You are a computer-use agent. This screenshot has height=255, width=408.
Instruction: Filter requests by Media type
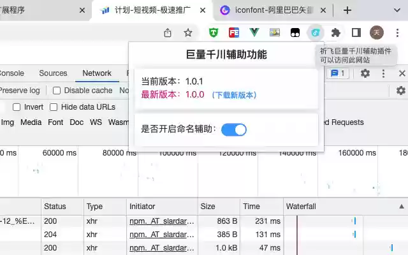click(31, 122)
